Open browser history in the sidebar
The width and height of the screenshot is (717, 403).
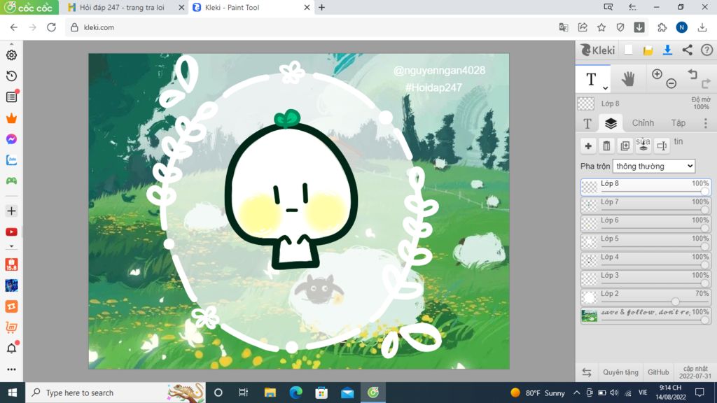(11, 76)
